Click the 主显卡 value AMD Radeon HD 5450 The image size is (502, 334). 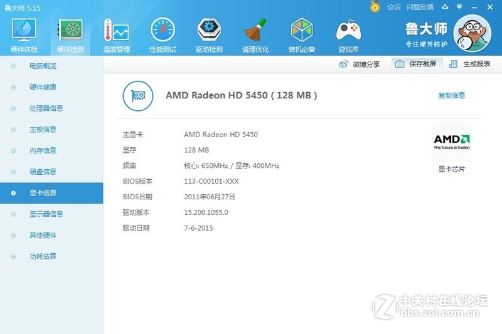click(x=221, y=135)
